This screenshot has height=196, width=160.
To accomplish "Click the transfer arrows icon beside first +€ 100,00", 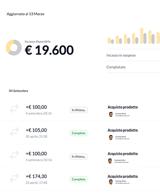I will point(14,108).
